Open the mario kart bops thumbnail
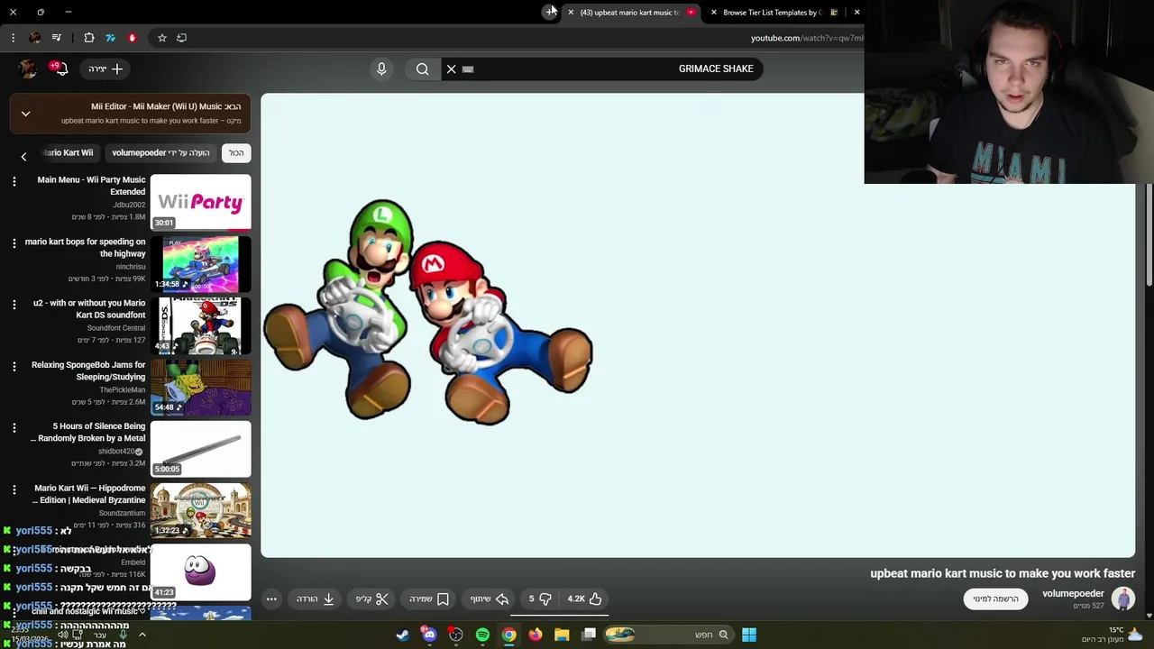The image size is (1154, 649). pos(201,264)
